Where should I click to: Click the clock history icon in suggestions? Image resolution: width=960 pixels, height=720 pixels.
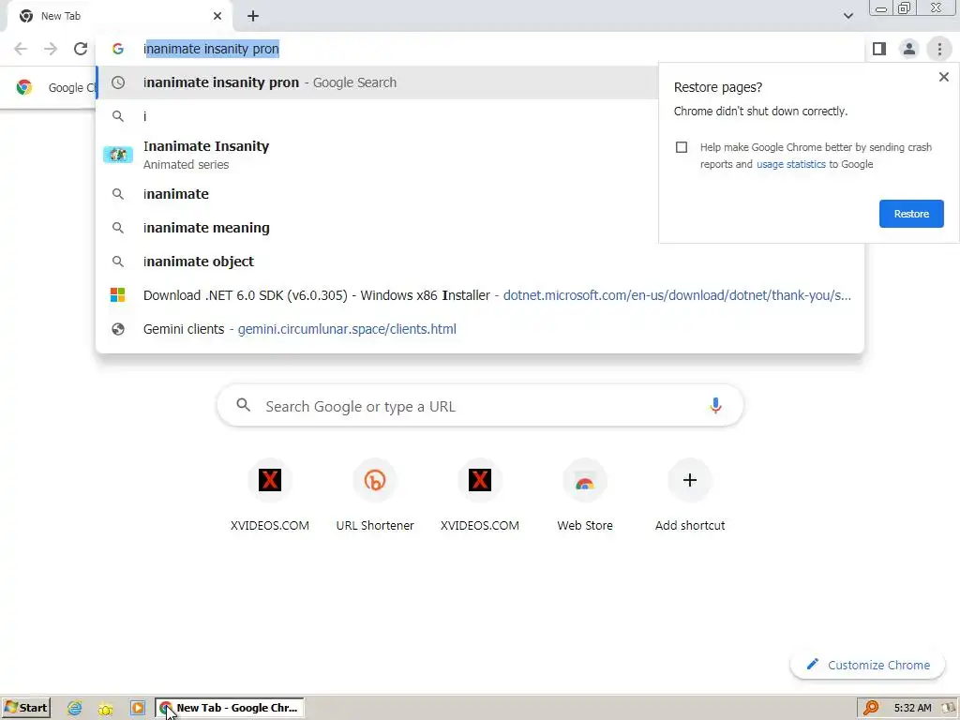[118, 82]
